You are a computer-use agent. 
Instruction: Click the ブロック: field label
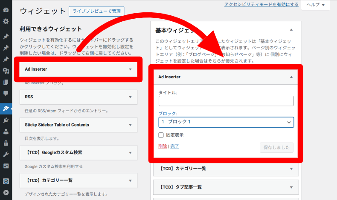168,114
